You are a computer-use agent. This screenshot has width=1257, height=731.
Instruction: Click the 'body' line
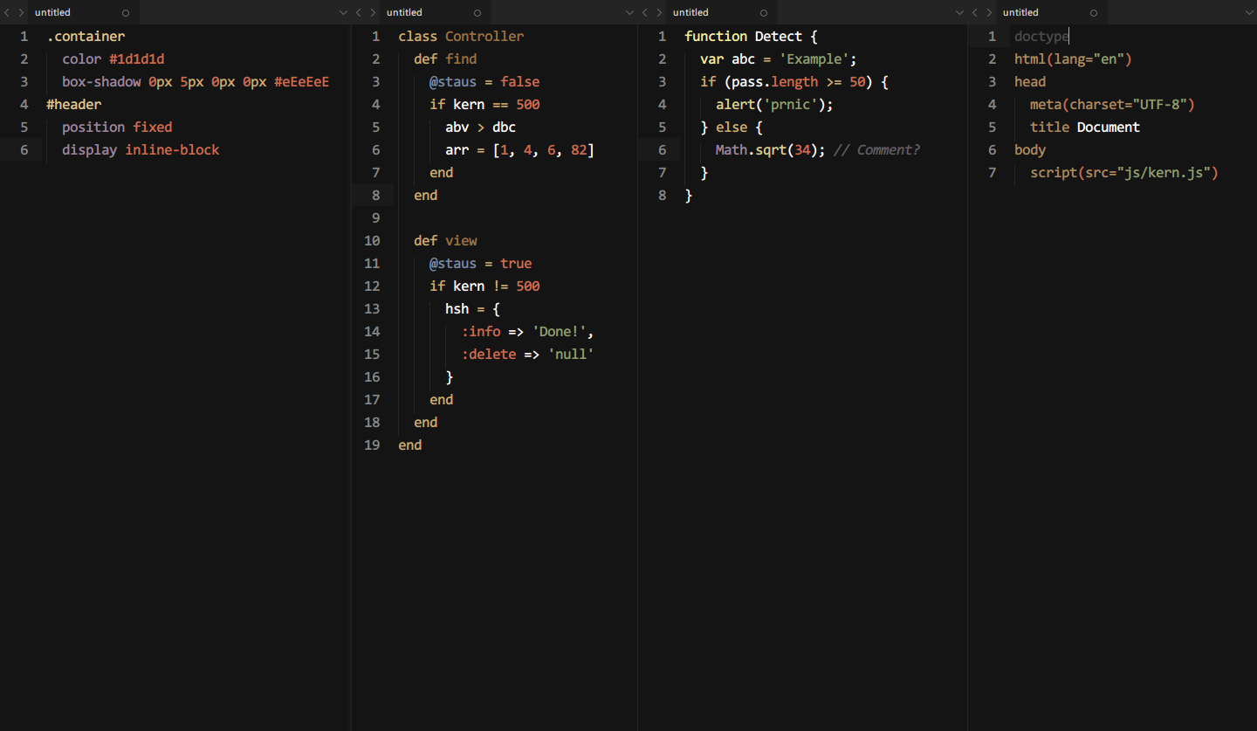pyautogui.click(x=1030, y=150)
